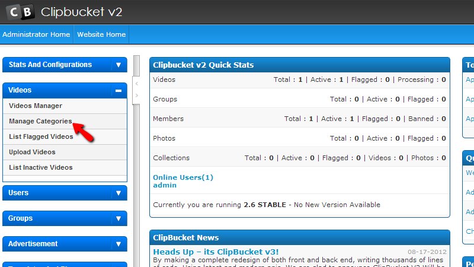Click the 2.6 STABLE version text
Image resolution: width=474 pixels, height=267 pixels.
pos(265,205)
